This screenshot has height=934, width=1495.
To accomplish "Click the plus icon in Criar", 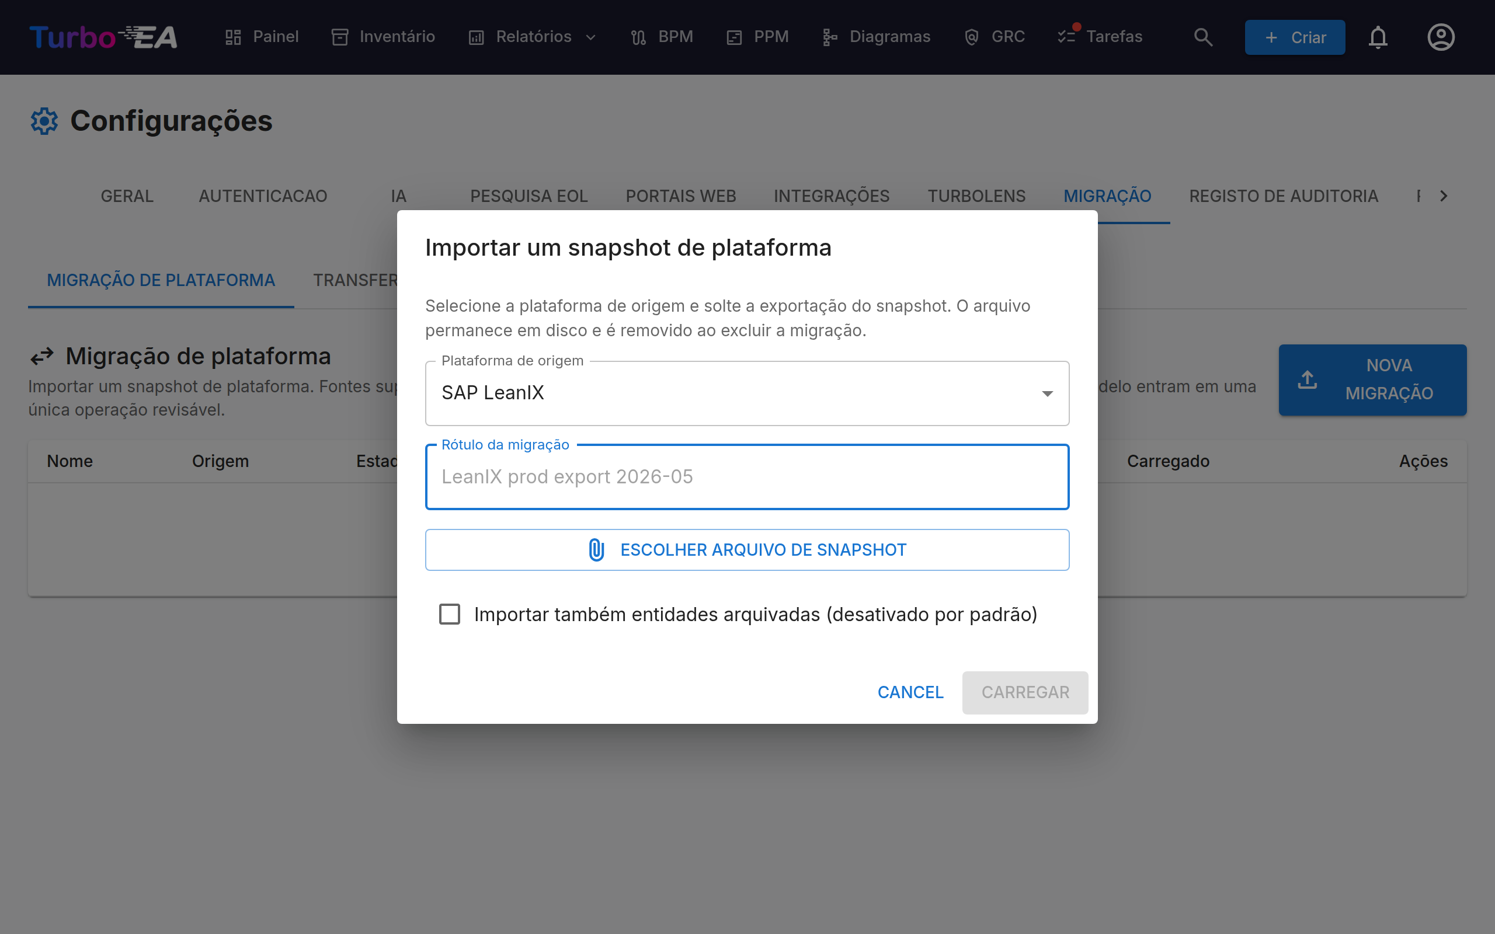I will click(x=1271, y=38).
